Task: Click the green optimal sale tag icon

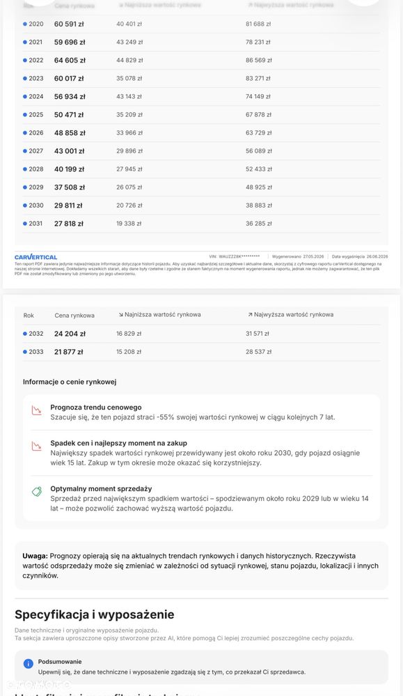Action: (x=37, y=491)
